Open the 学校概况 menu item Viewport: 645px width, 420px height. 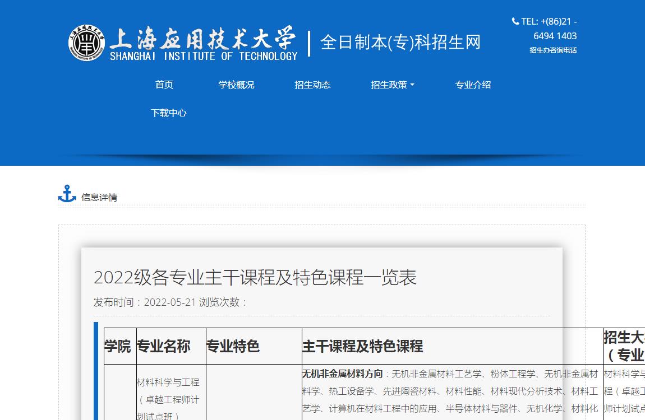236,85
